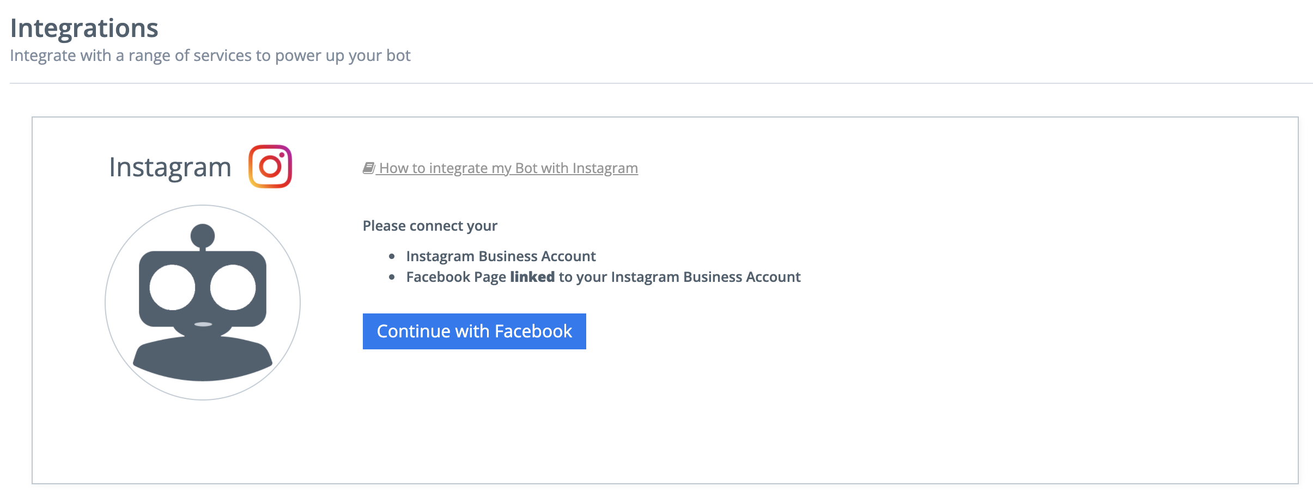
Task: Click the 'Instagram Business Account' bullet item
Action: click(501, 256)
